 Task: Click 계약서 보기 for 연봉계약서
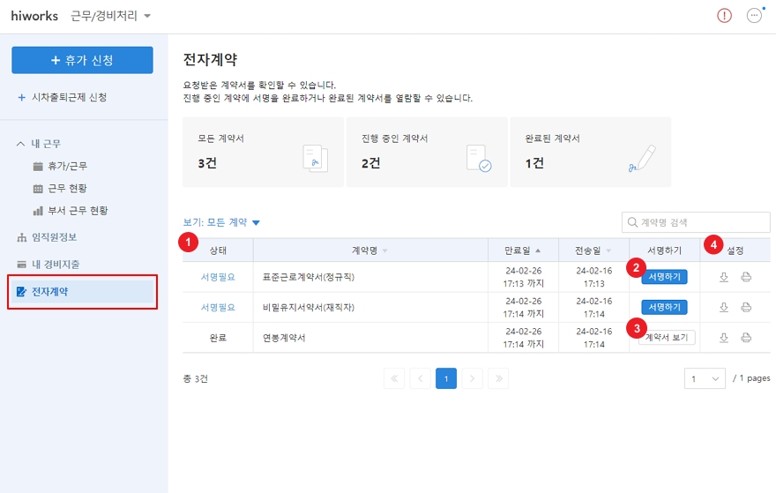[x=668, y=337]
